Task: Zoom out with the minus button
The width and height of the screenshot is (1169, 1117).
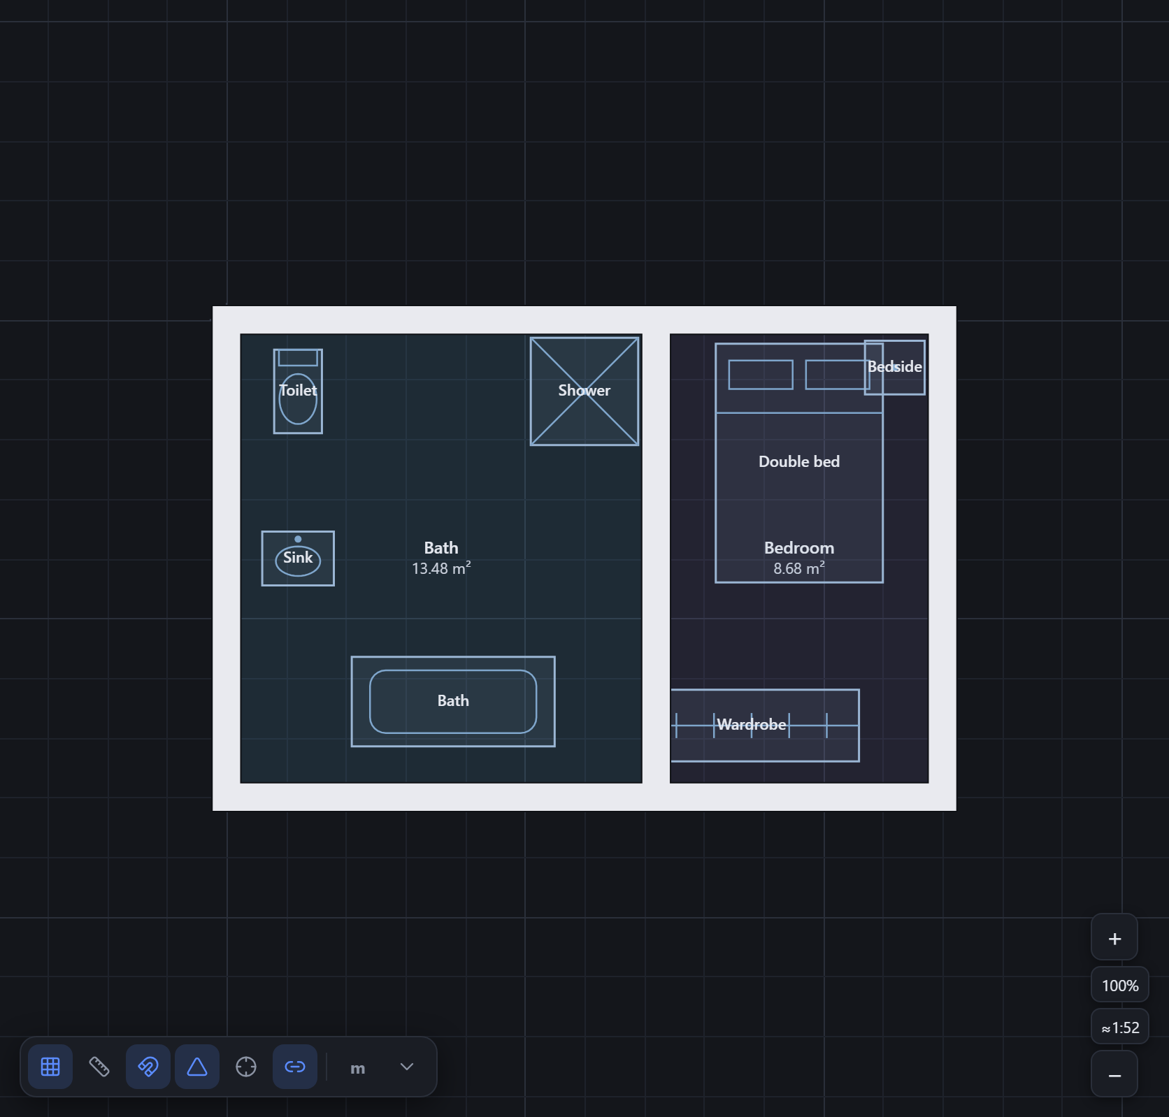Action: [x=1114, y=1074]
